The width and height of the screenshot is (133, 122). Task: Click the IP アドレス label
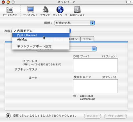(x=31, y=61)
